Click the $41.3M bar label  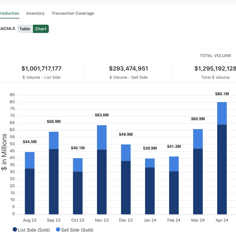pos(174,146)
